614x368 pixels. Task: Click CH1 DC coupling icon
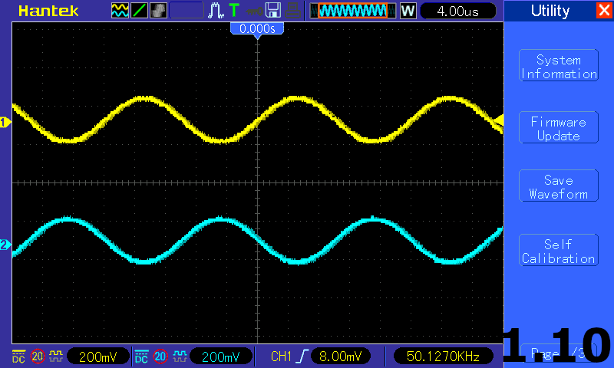click(x=18, y=356)
